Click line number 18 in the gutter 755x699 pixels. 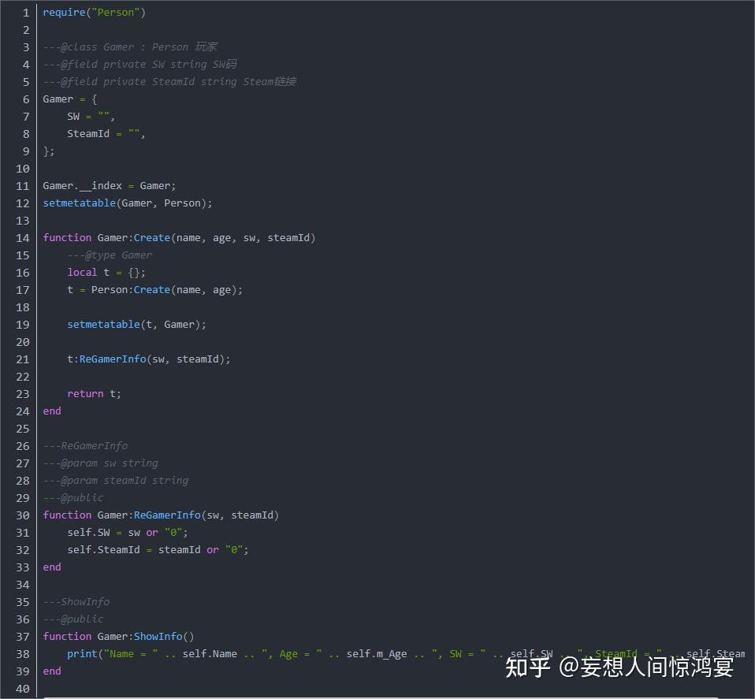tap(23, 307)
